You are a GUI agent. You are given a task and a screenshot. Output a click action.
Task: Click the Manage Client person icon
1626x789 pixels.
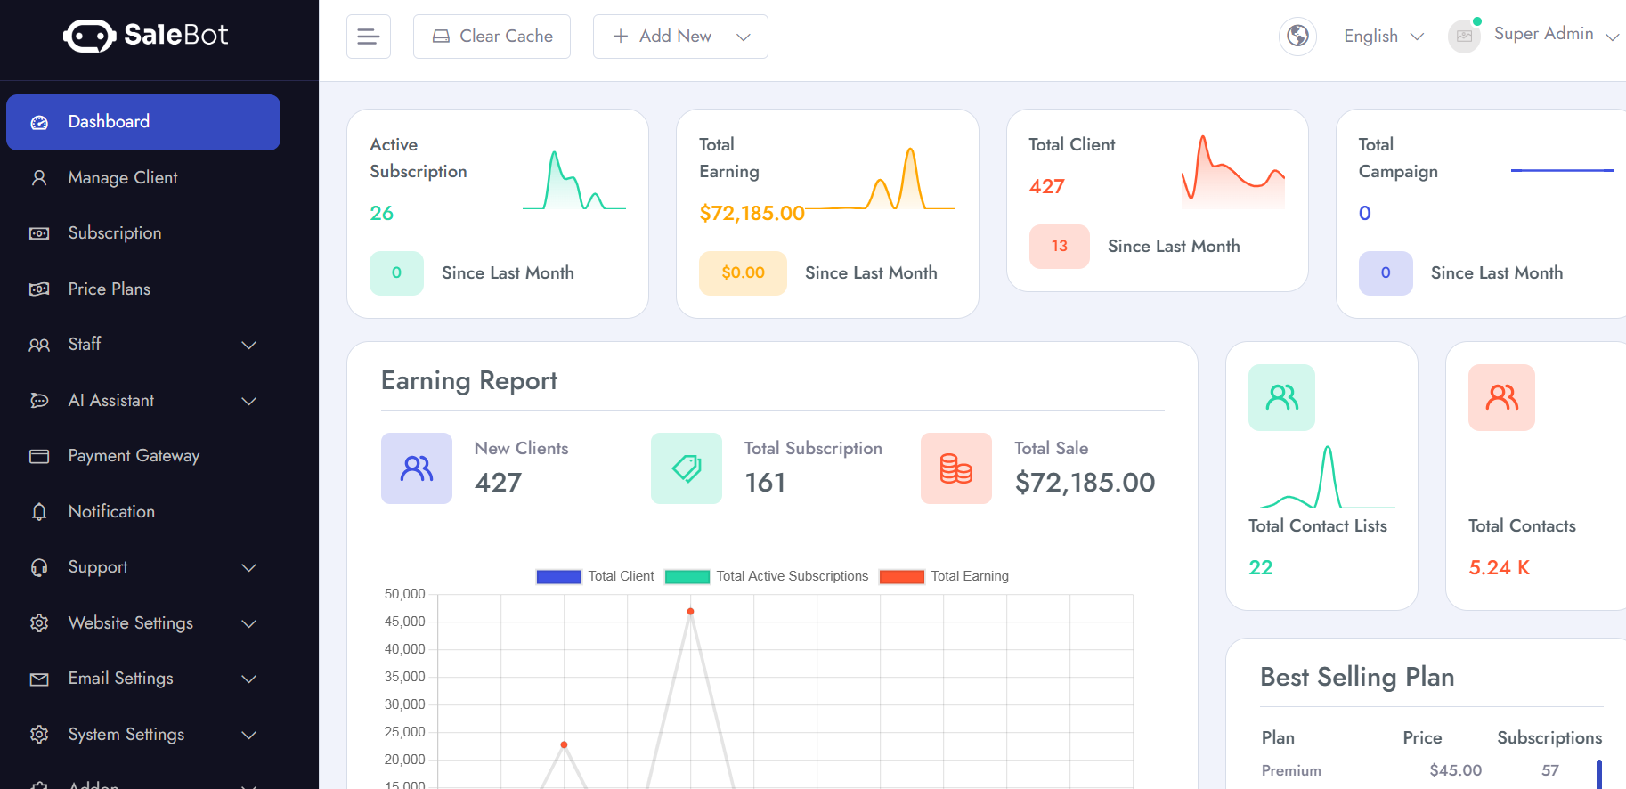[39, 178]
